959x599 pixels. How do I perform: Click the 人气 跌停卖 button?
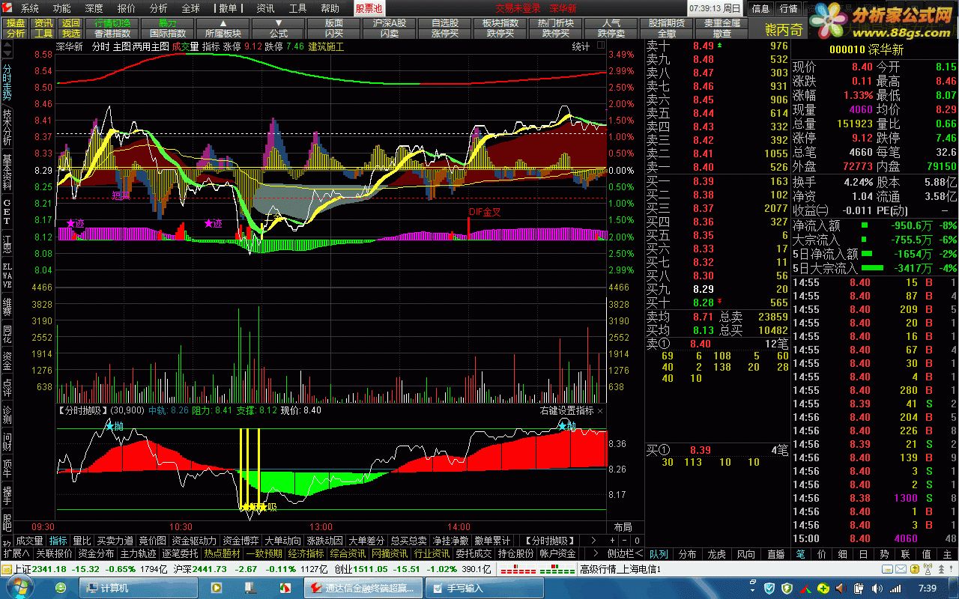coord(611,28)
